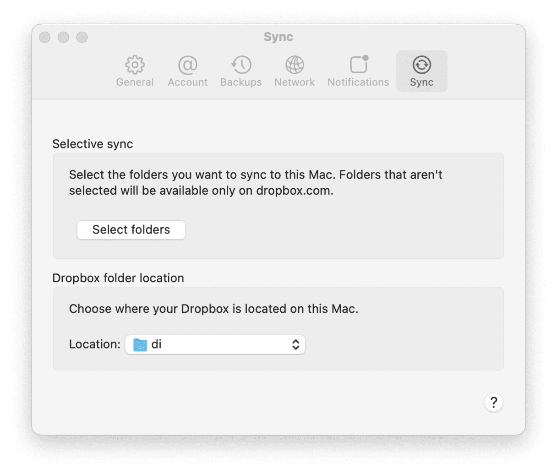Open the General settings icon

(135, 65)
